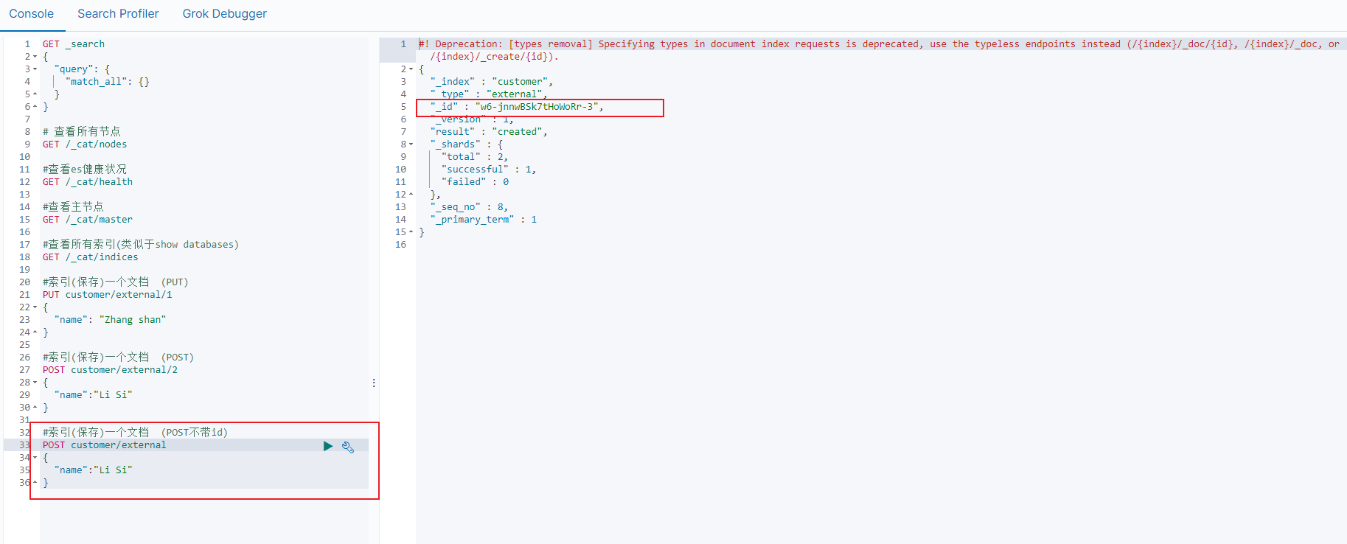Click the "total" : 2 response line
The width and height of the screenshot is (1347, 544).
click(x=475, y=157)
